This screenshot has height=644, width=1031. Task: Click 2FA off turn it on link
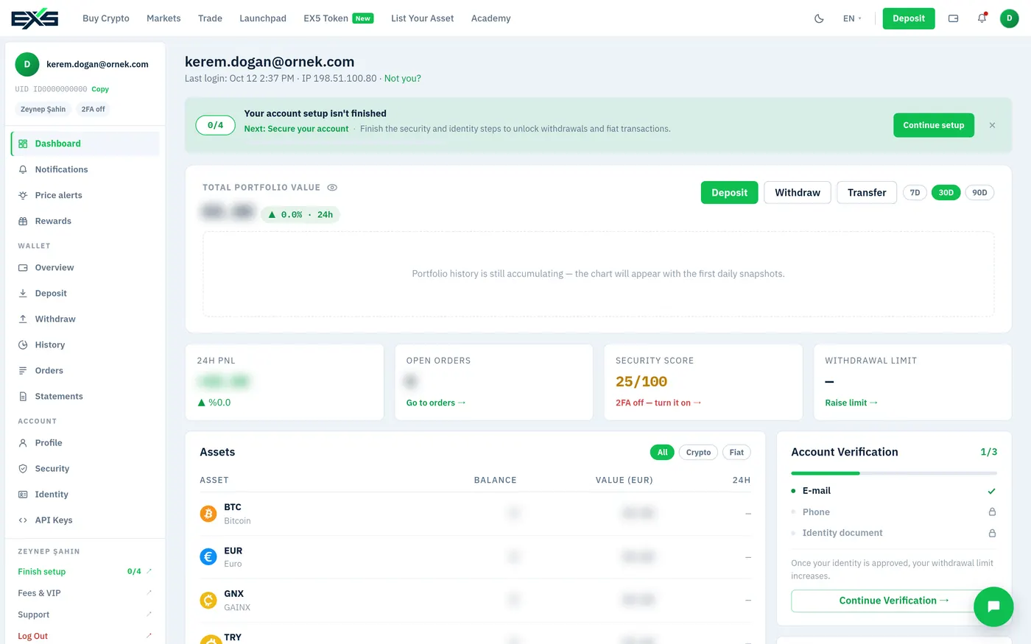658,403
